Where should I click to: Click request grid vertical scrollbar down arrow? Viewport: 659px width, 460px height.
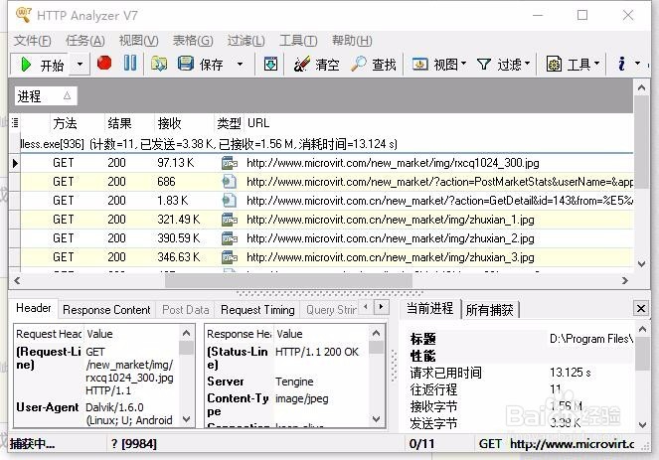pos(641,264)
